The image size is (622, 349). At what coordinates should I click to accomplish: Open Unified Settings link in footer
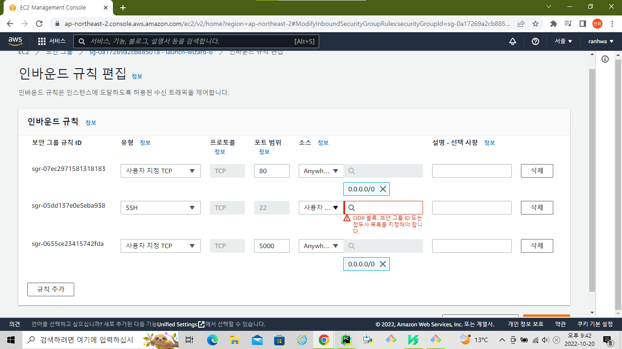point(180,324)
